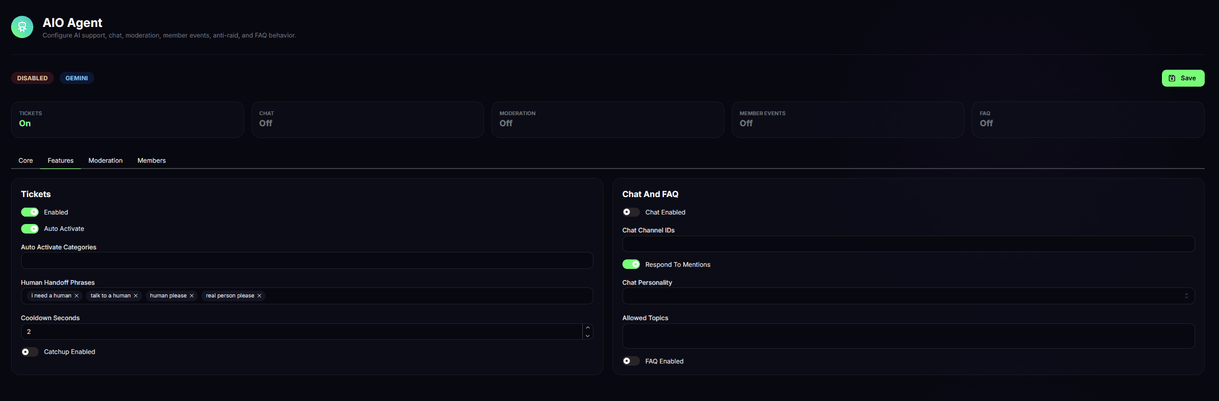Click the GEMINI provider badge
This screenshot has width=1219, height=401.
(77, 78)
